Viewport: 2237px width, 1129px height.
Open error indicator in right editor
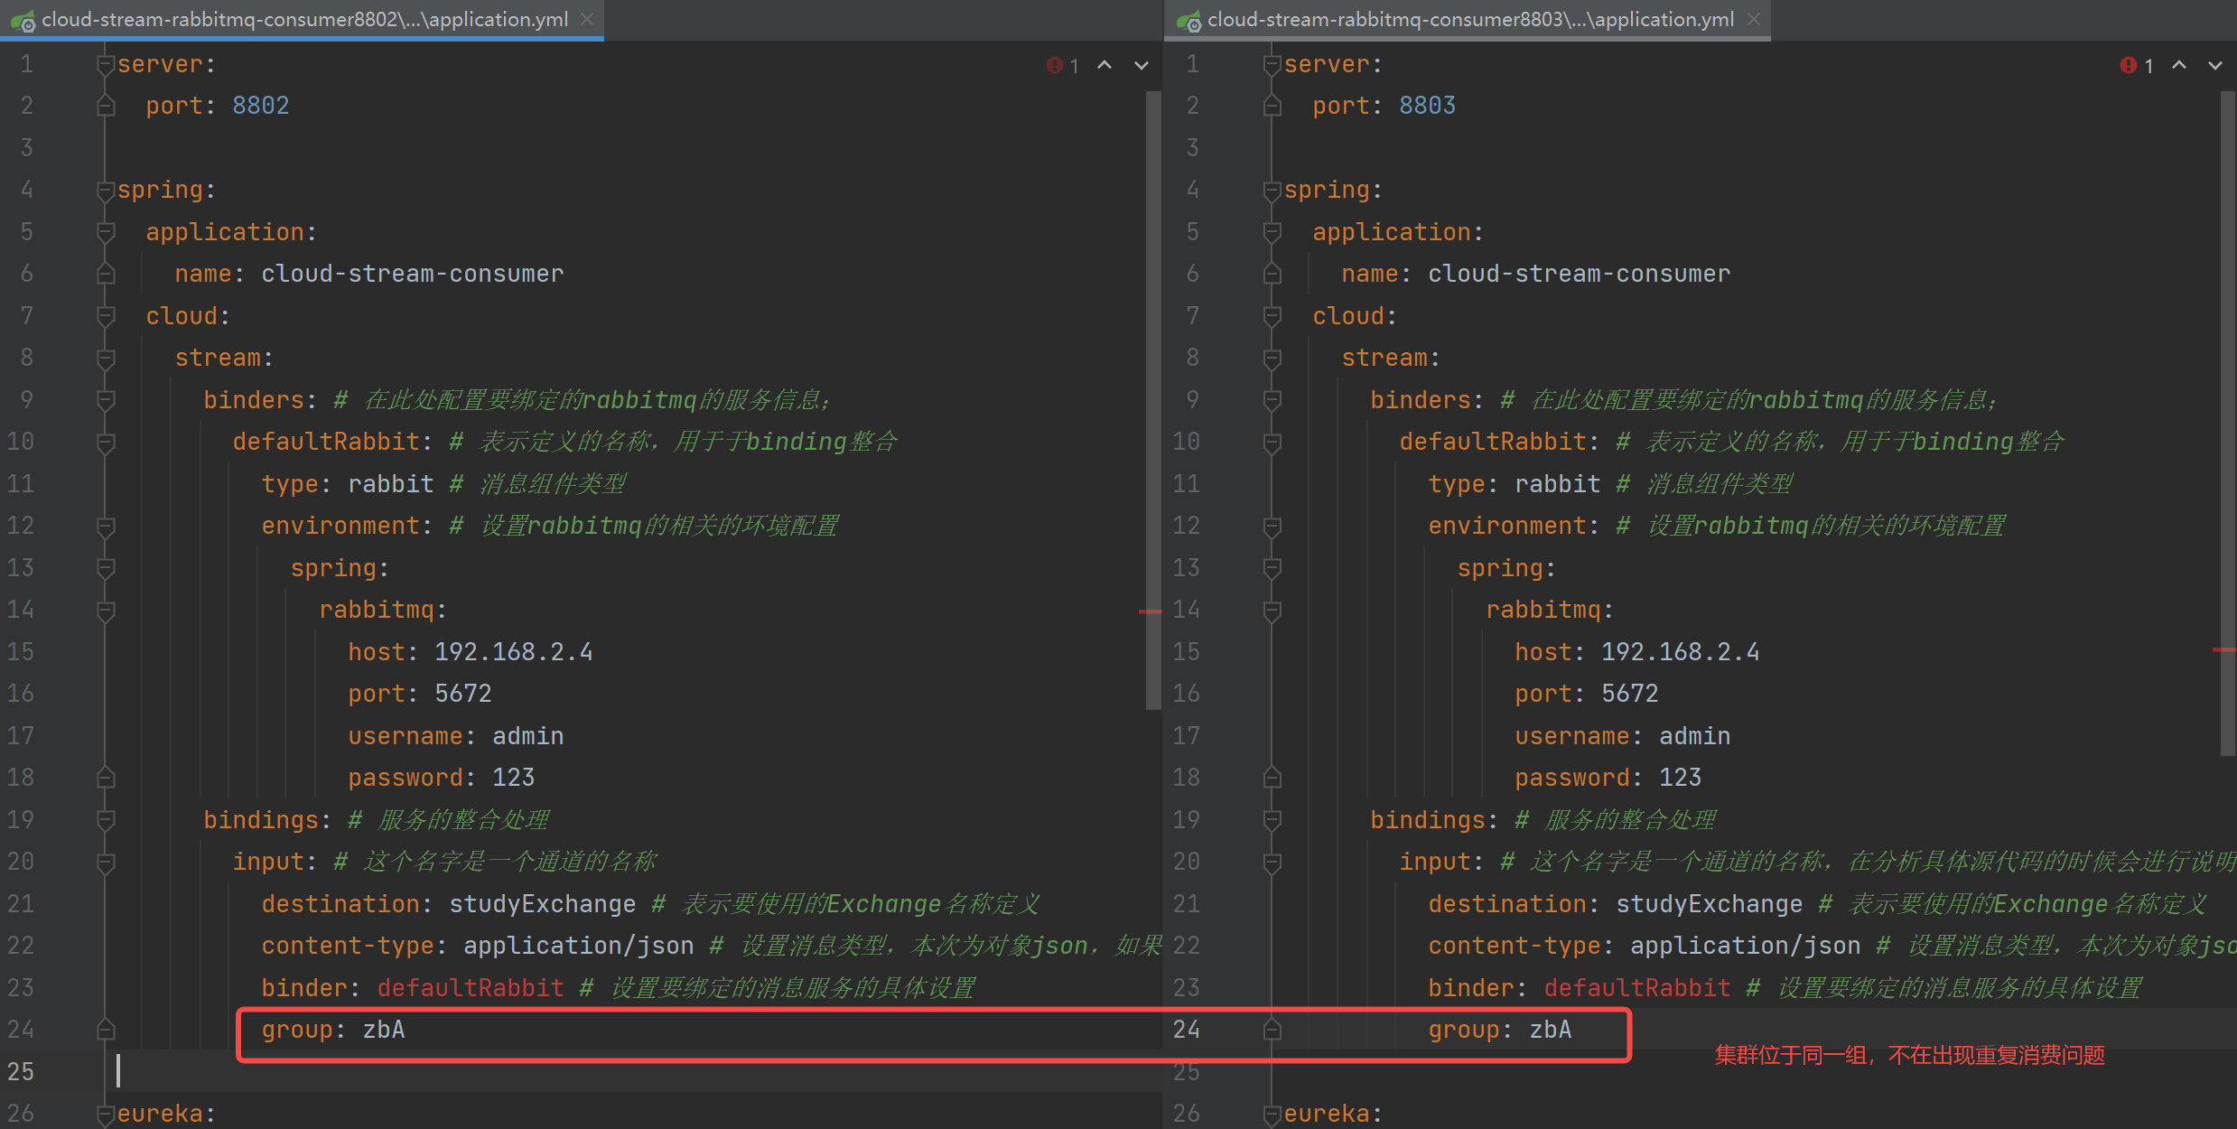(2137, 65)
